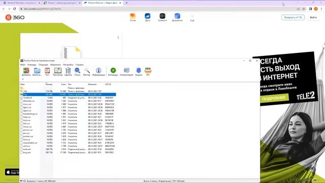The width and height of the screenshot is (325, 183).
Task: Select the alternate.cur file
Action: pyautogui.click(x=68, y=101)
